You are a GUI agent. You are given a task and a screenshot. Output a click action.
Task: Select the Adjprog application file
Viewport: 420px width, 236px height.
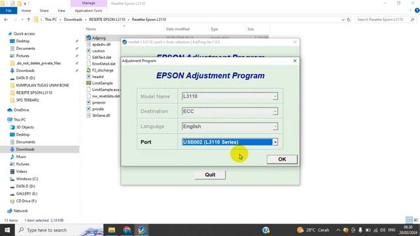pos(99,38)
